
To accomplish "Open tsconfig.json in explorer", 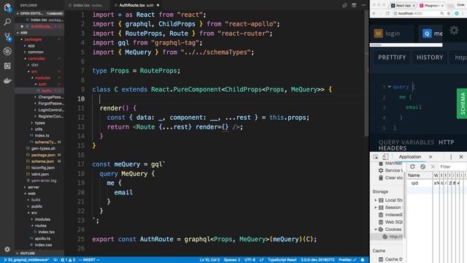I will [42, 167].
